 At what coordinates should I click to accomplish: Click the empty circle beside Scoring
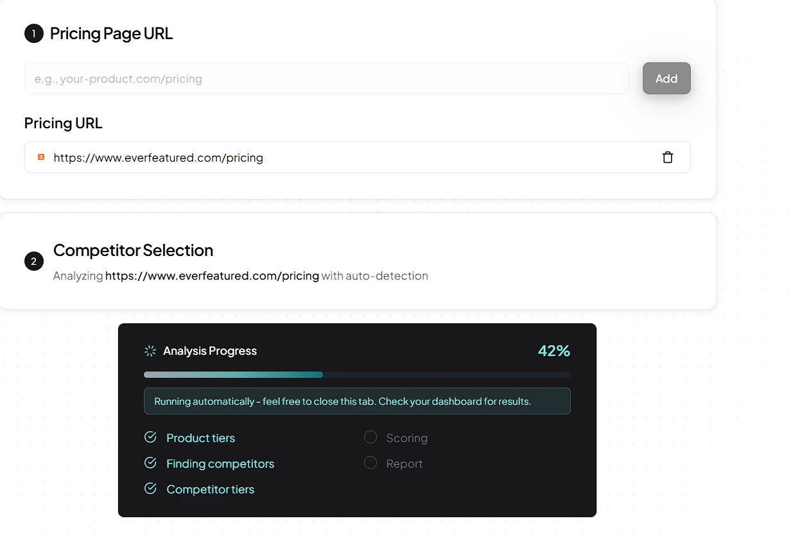(370, 438)
